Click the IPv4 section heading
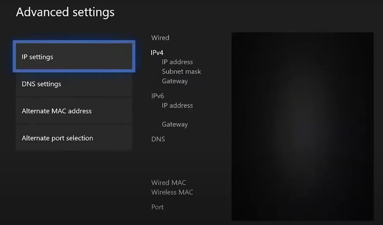This screenshot has width=383, height=225. point(157,53)
